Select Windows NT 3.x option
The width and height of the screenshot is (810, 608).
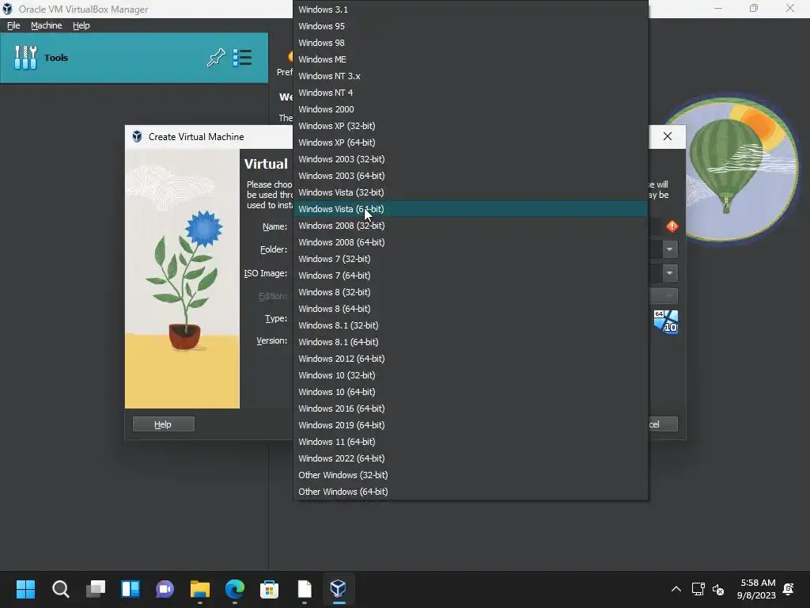coord(471,76)
